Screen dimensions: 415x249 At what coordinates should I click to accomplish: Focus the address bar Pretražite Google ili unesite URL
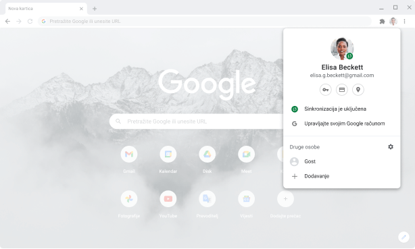pos(204,21)
